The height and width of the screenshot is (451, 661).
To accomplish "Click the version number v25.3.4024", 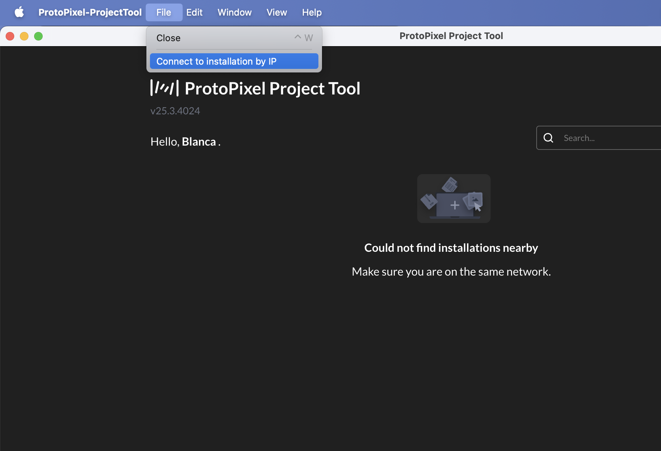I will tap(175, 111).
